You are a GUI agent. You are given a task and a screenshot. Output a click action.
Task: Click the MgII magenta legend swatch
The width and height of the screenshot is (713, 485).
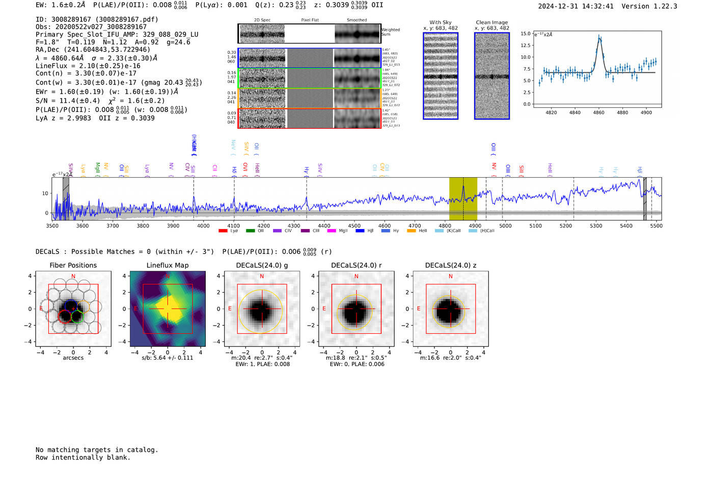point(332,231)
